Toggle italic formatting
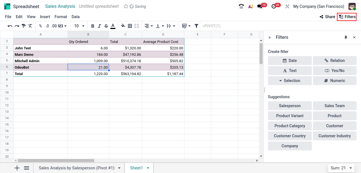 [x=99, y=26]
